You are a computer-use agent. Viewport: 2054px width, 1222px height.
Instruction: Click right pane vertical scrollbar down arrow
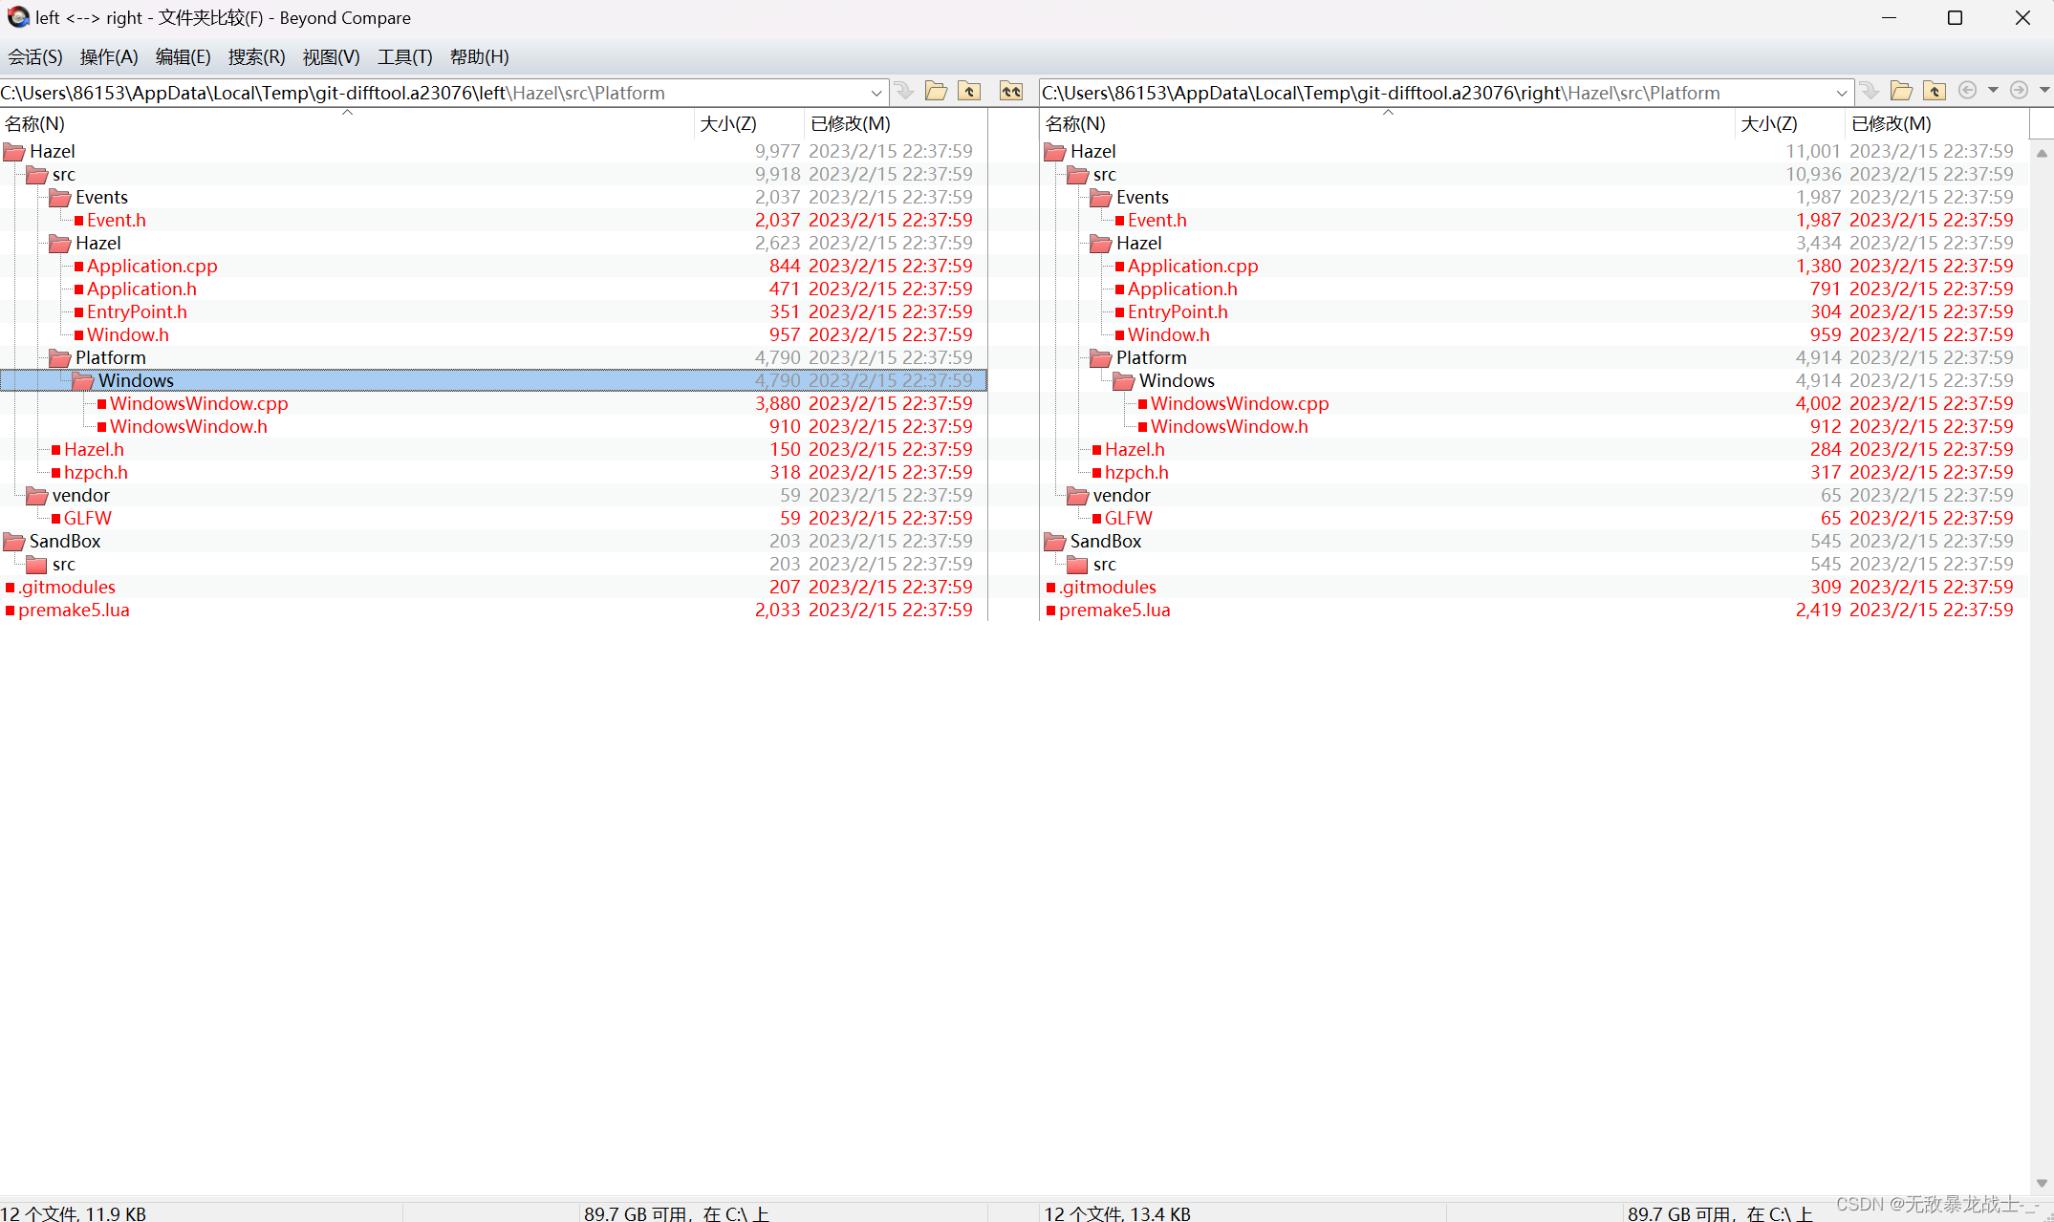coord(2042,1182)
